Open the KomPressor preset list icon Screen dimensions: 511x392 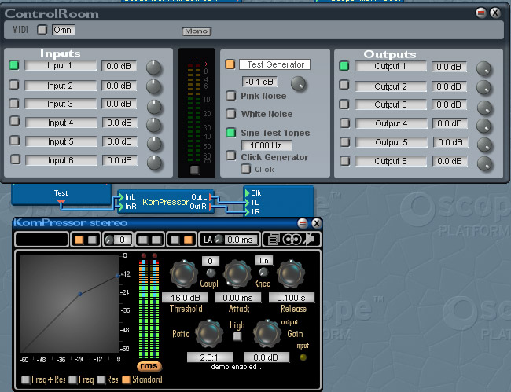click(x=274, y=239)
